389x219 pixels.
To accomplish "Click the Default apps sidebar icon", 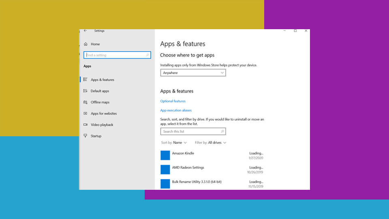I will 85,91.
